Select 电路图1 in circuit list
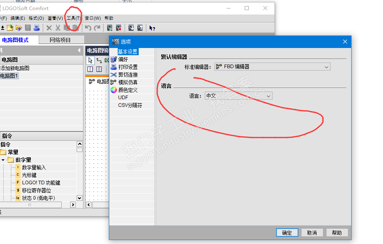 (x=9, y=76)
